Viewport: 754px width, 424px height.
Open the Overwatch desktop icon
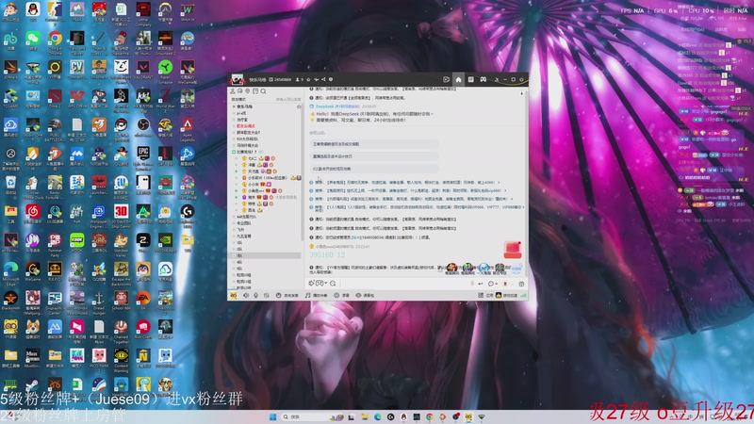(x=166, y=10)
